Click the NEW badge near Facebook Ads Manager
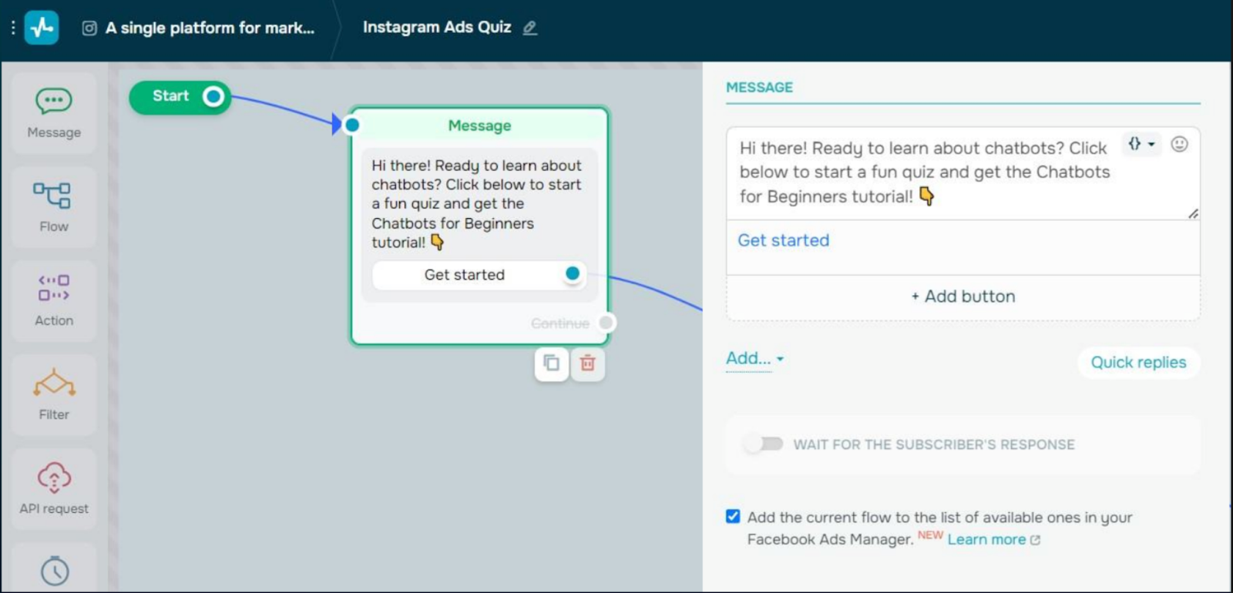The width and height of the screenshot is (1233, 593). pyautogui.click(x=930, y=534)
